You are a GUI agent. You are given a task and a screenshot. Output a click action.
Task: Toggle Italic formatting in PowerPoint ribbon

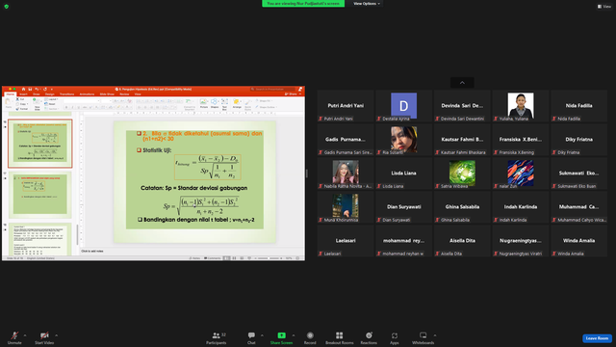72,107
